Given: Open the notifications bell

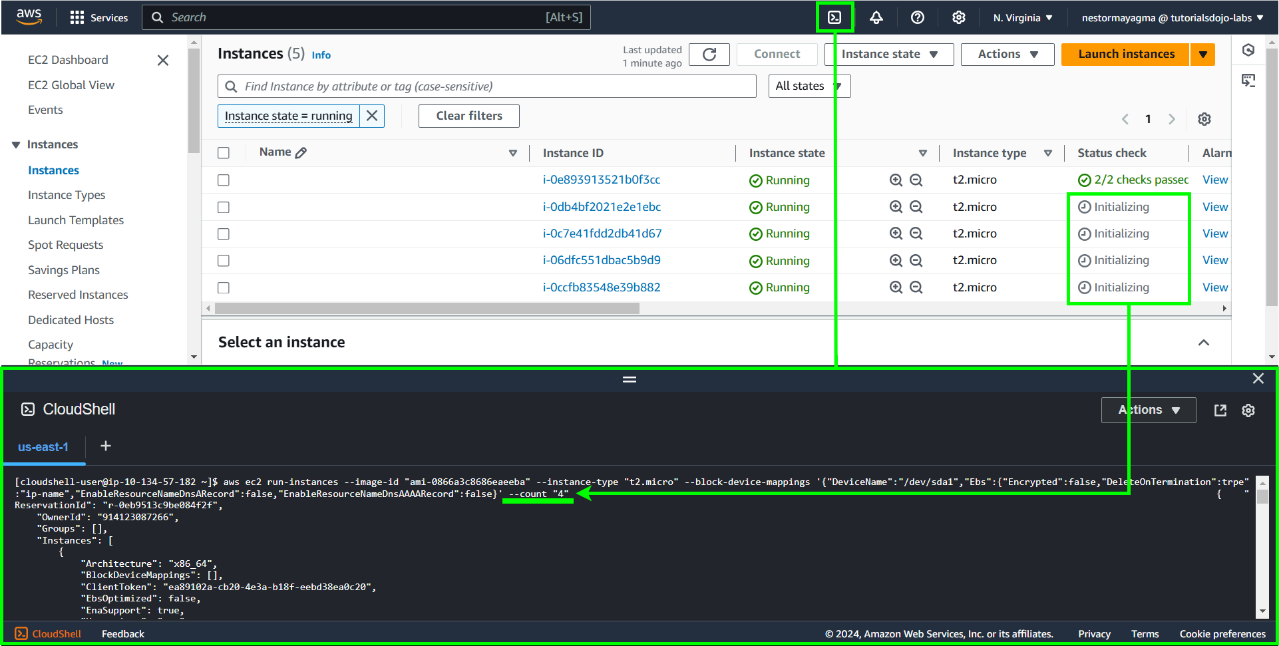Looking at the screenshot, I should 876,17.
